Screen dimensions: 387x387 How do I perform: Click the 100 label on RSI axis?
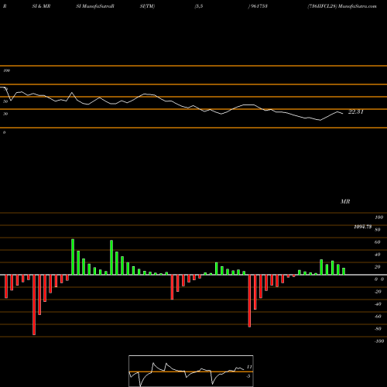click(7, 70)
